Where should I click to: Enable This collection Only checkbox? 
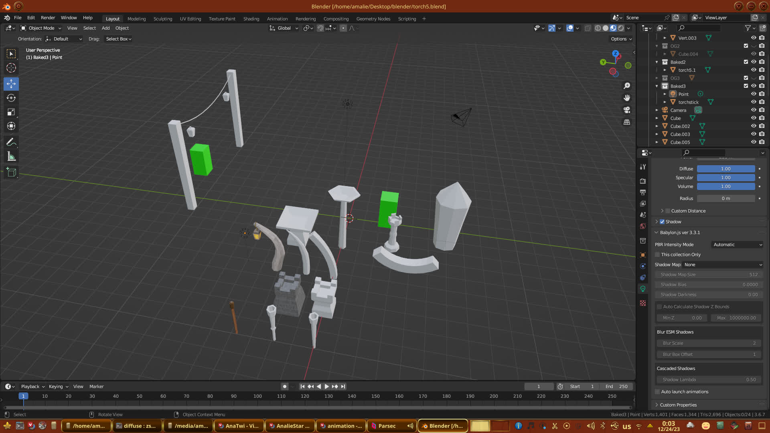pos(657,255)
